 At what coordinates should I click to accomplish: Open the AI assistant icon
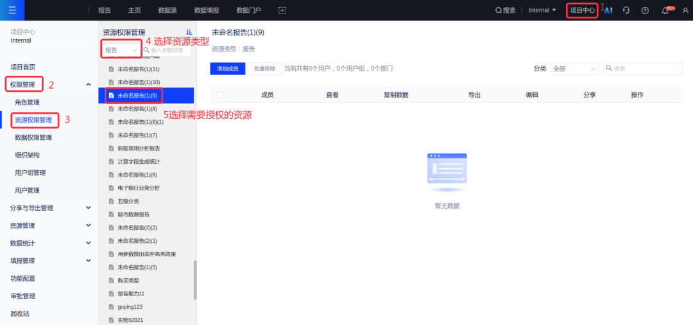tap(608, 10)
